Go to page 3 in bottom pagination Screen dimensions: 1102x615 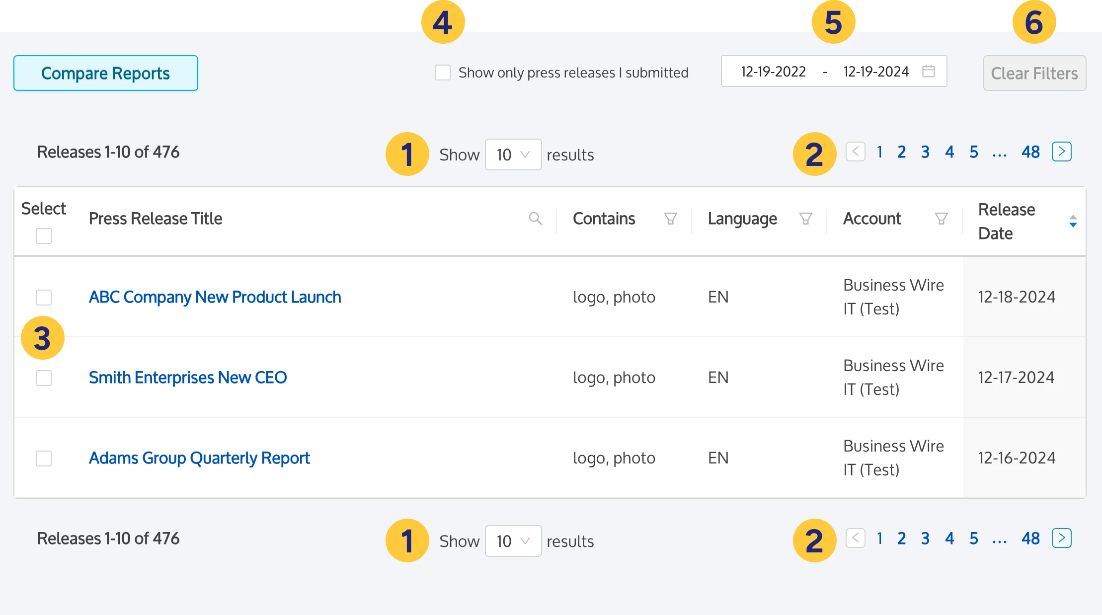pos(925,538)
